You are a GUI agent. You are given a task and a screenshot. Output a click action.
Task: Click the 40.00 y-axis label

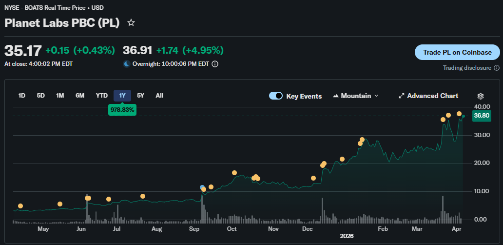(482, 106)
